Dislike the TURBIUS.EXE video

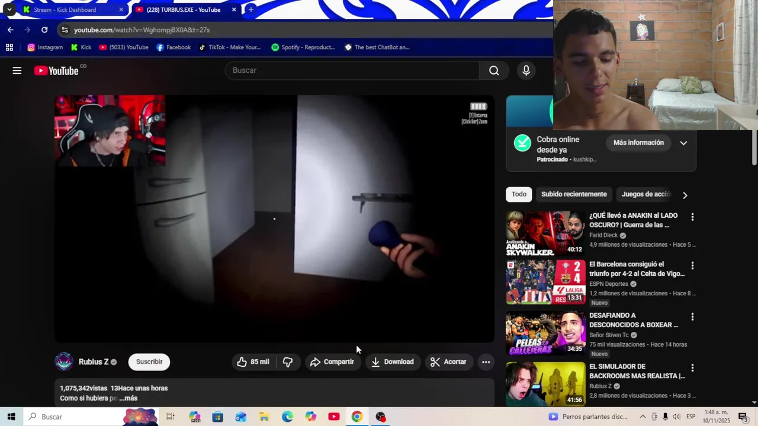pyautogui.click(x=288, y=362)
